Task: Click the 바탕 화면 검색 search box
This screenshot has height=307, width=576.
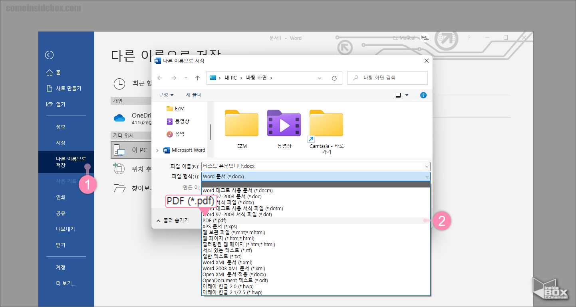Action: point(387,78)
